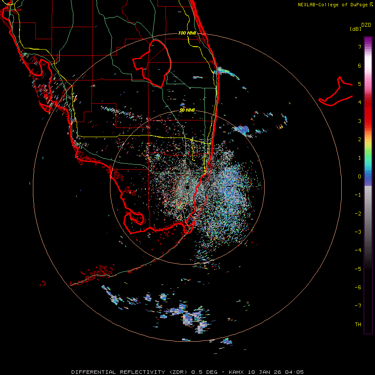Click the DZD legend title
The height and width of the screenshot is (375, 375).
(x=366, y=25)
